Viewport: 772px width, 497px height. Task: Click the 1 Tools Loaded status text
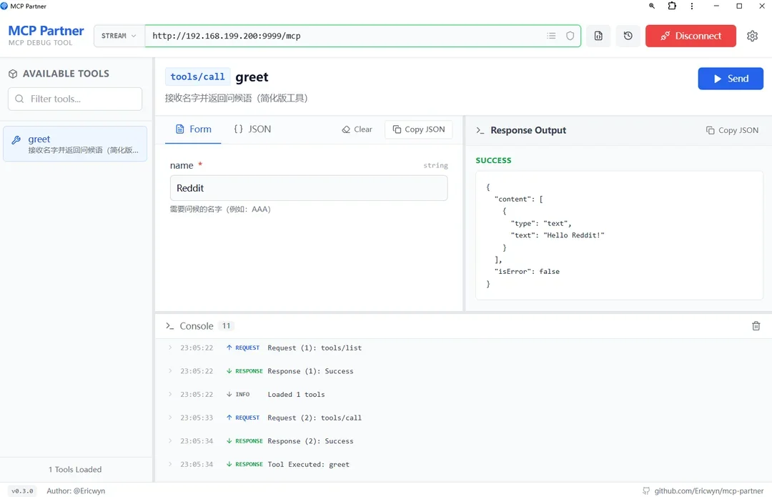click(x=75, y=470)
